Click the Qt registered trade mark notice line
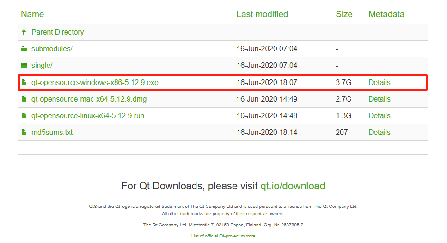Image resolution: width=447 pixels, height=243 pixels. 223,206
